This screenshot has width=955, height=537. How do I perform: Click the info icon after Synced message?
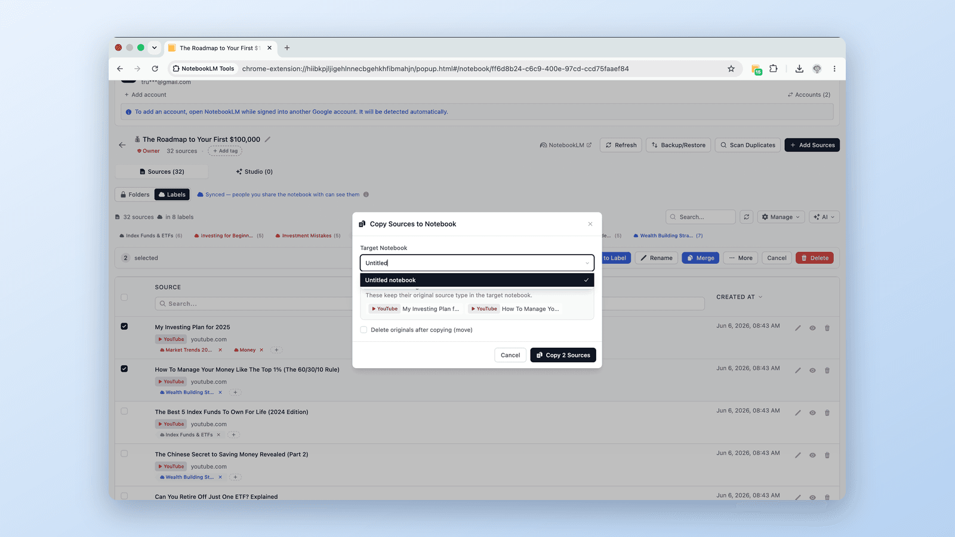366,195
